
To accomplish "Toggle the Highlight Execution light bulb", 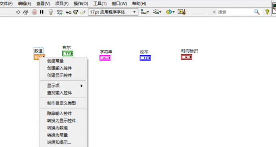I will coord(51,12).
